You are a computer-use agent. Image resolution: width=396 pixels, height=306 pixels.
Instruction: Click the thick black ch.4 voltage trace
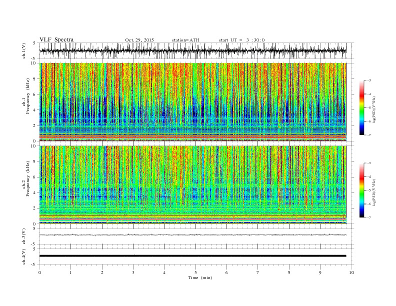click(x=193, y=256)
